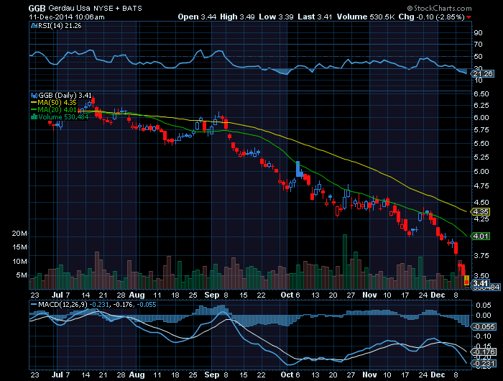Viewport: 503px width, 381px height.
Task: Click the volume bars icon in the legend
Action: coord(34,117)
